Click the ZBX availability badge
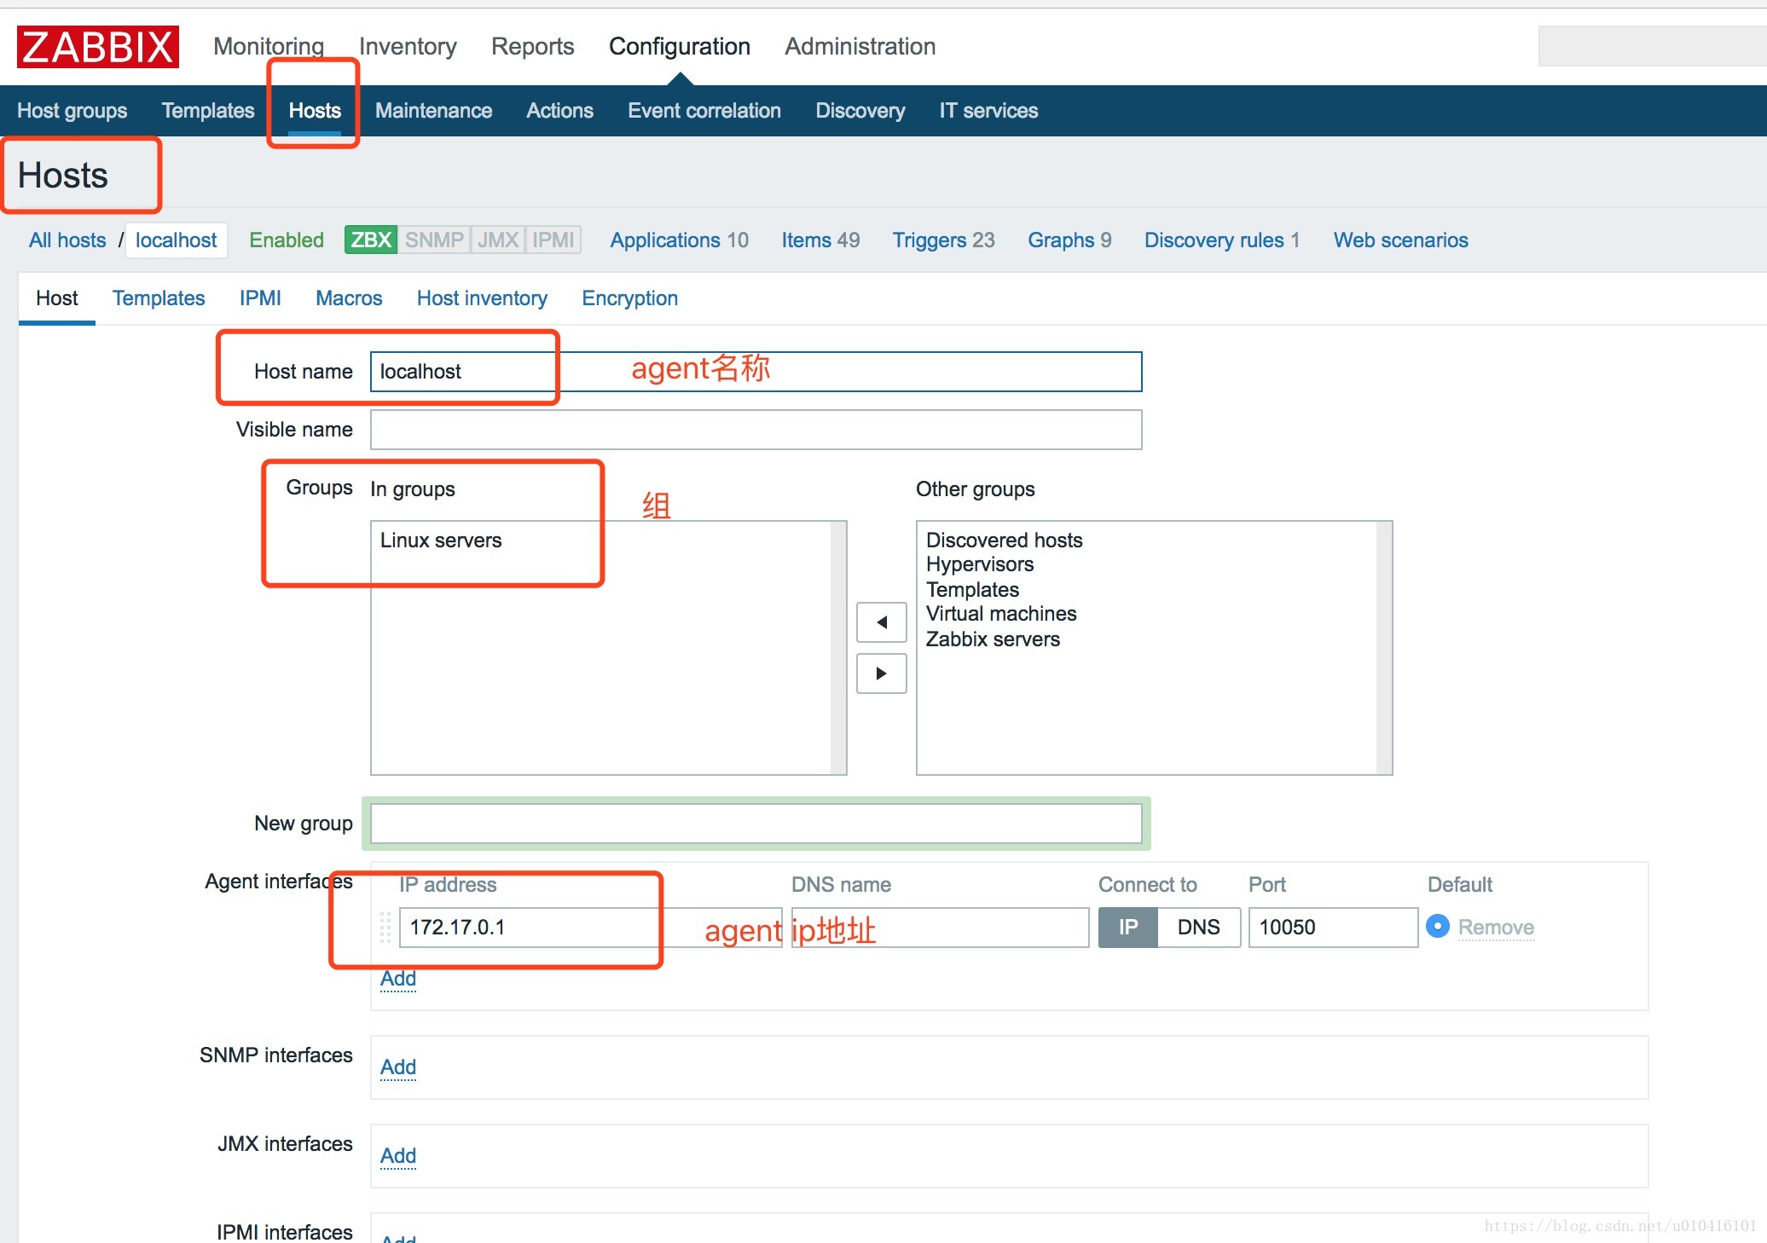 (x=371, y=240)
